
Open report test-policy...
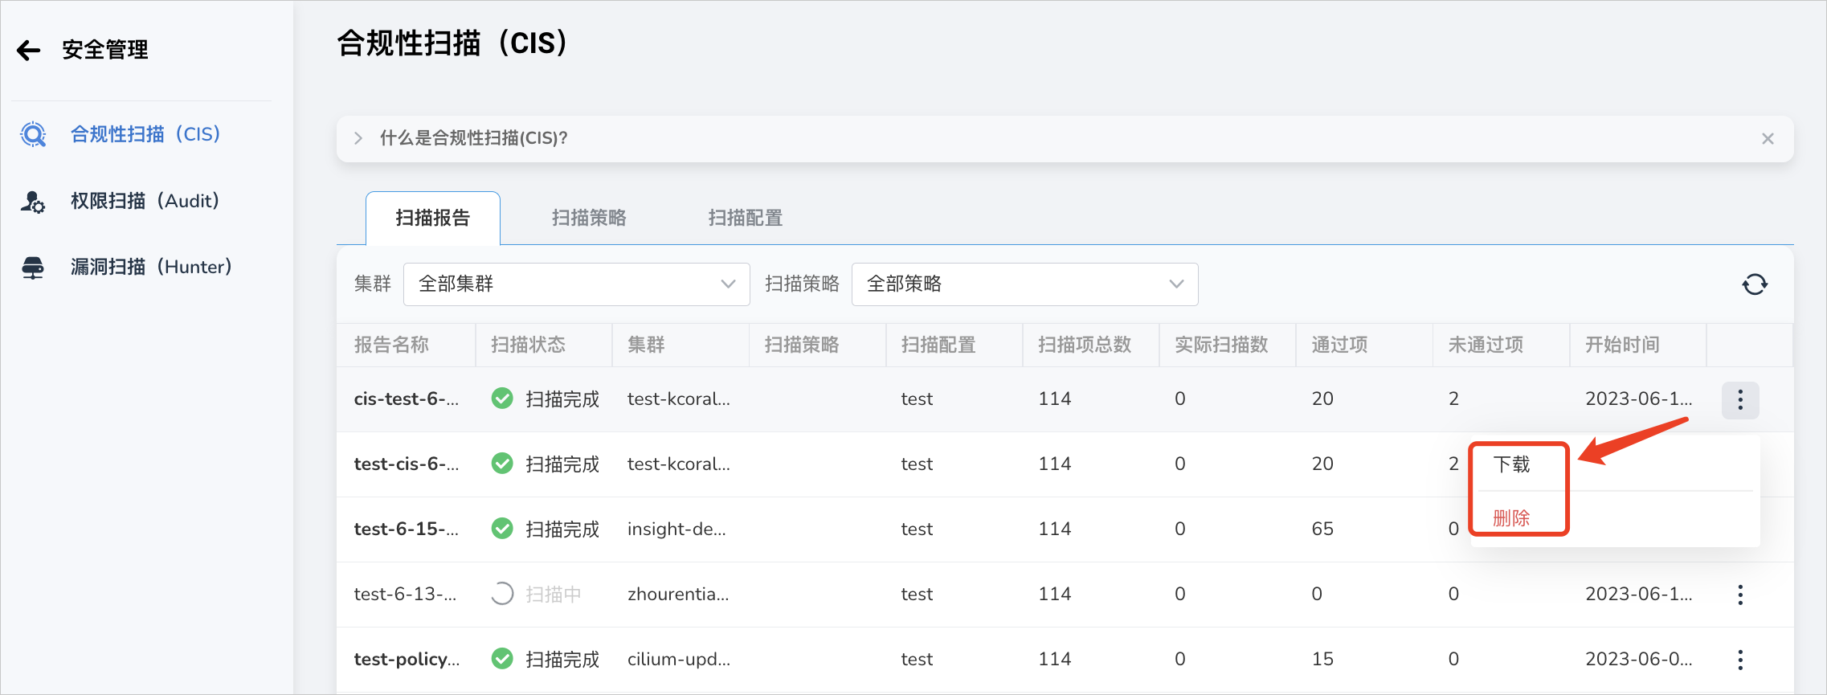pos(407,659)
